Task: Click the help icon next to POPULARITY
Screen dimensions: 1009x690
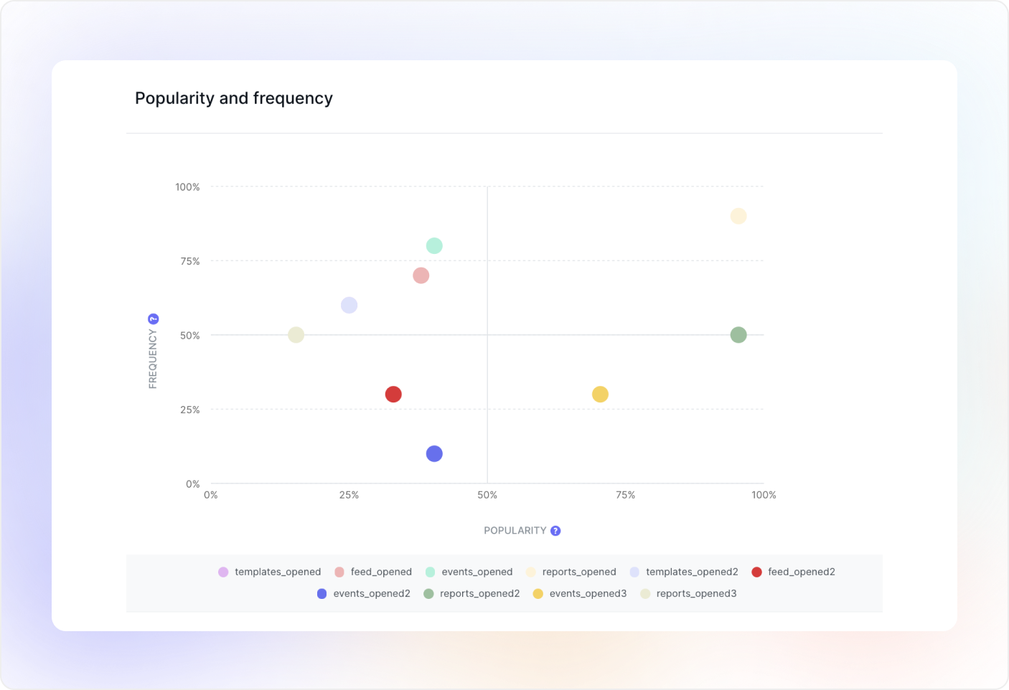Action: click(x=555, y=531)
